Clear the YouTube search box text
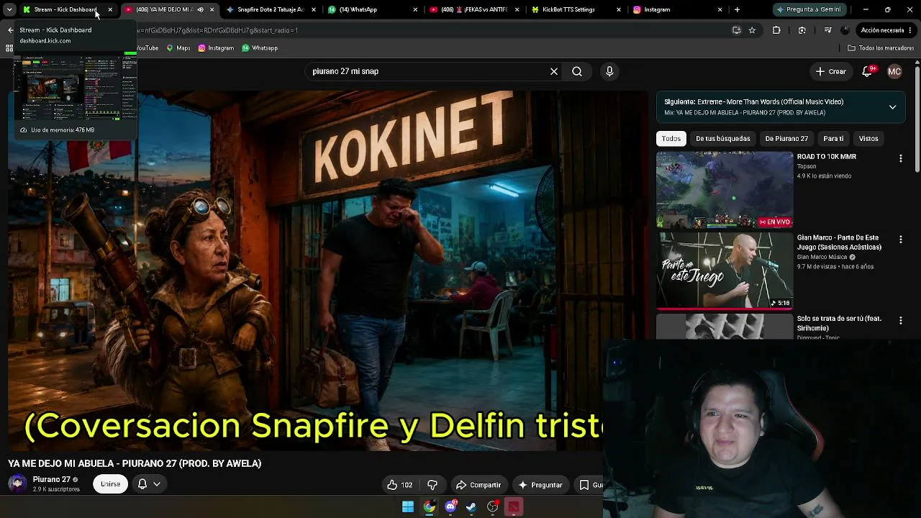This screenshot has height=518, width=921. click(554, 71)
